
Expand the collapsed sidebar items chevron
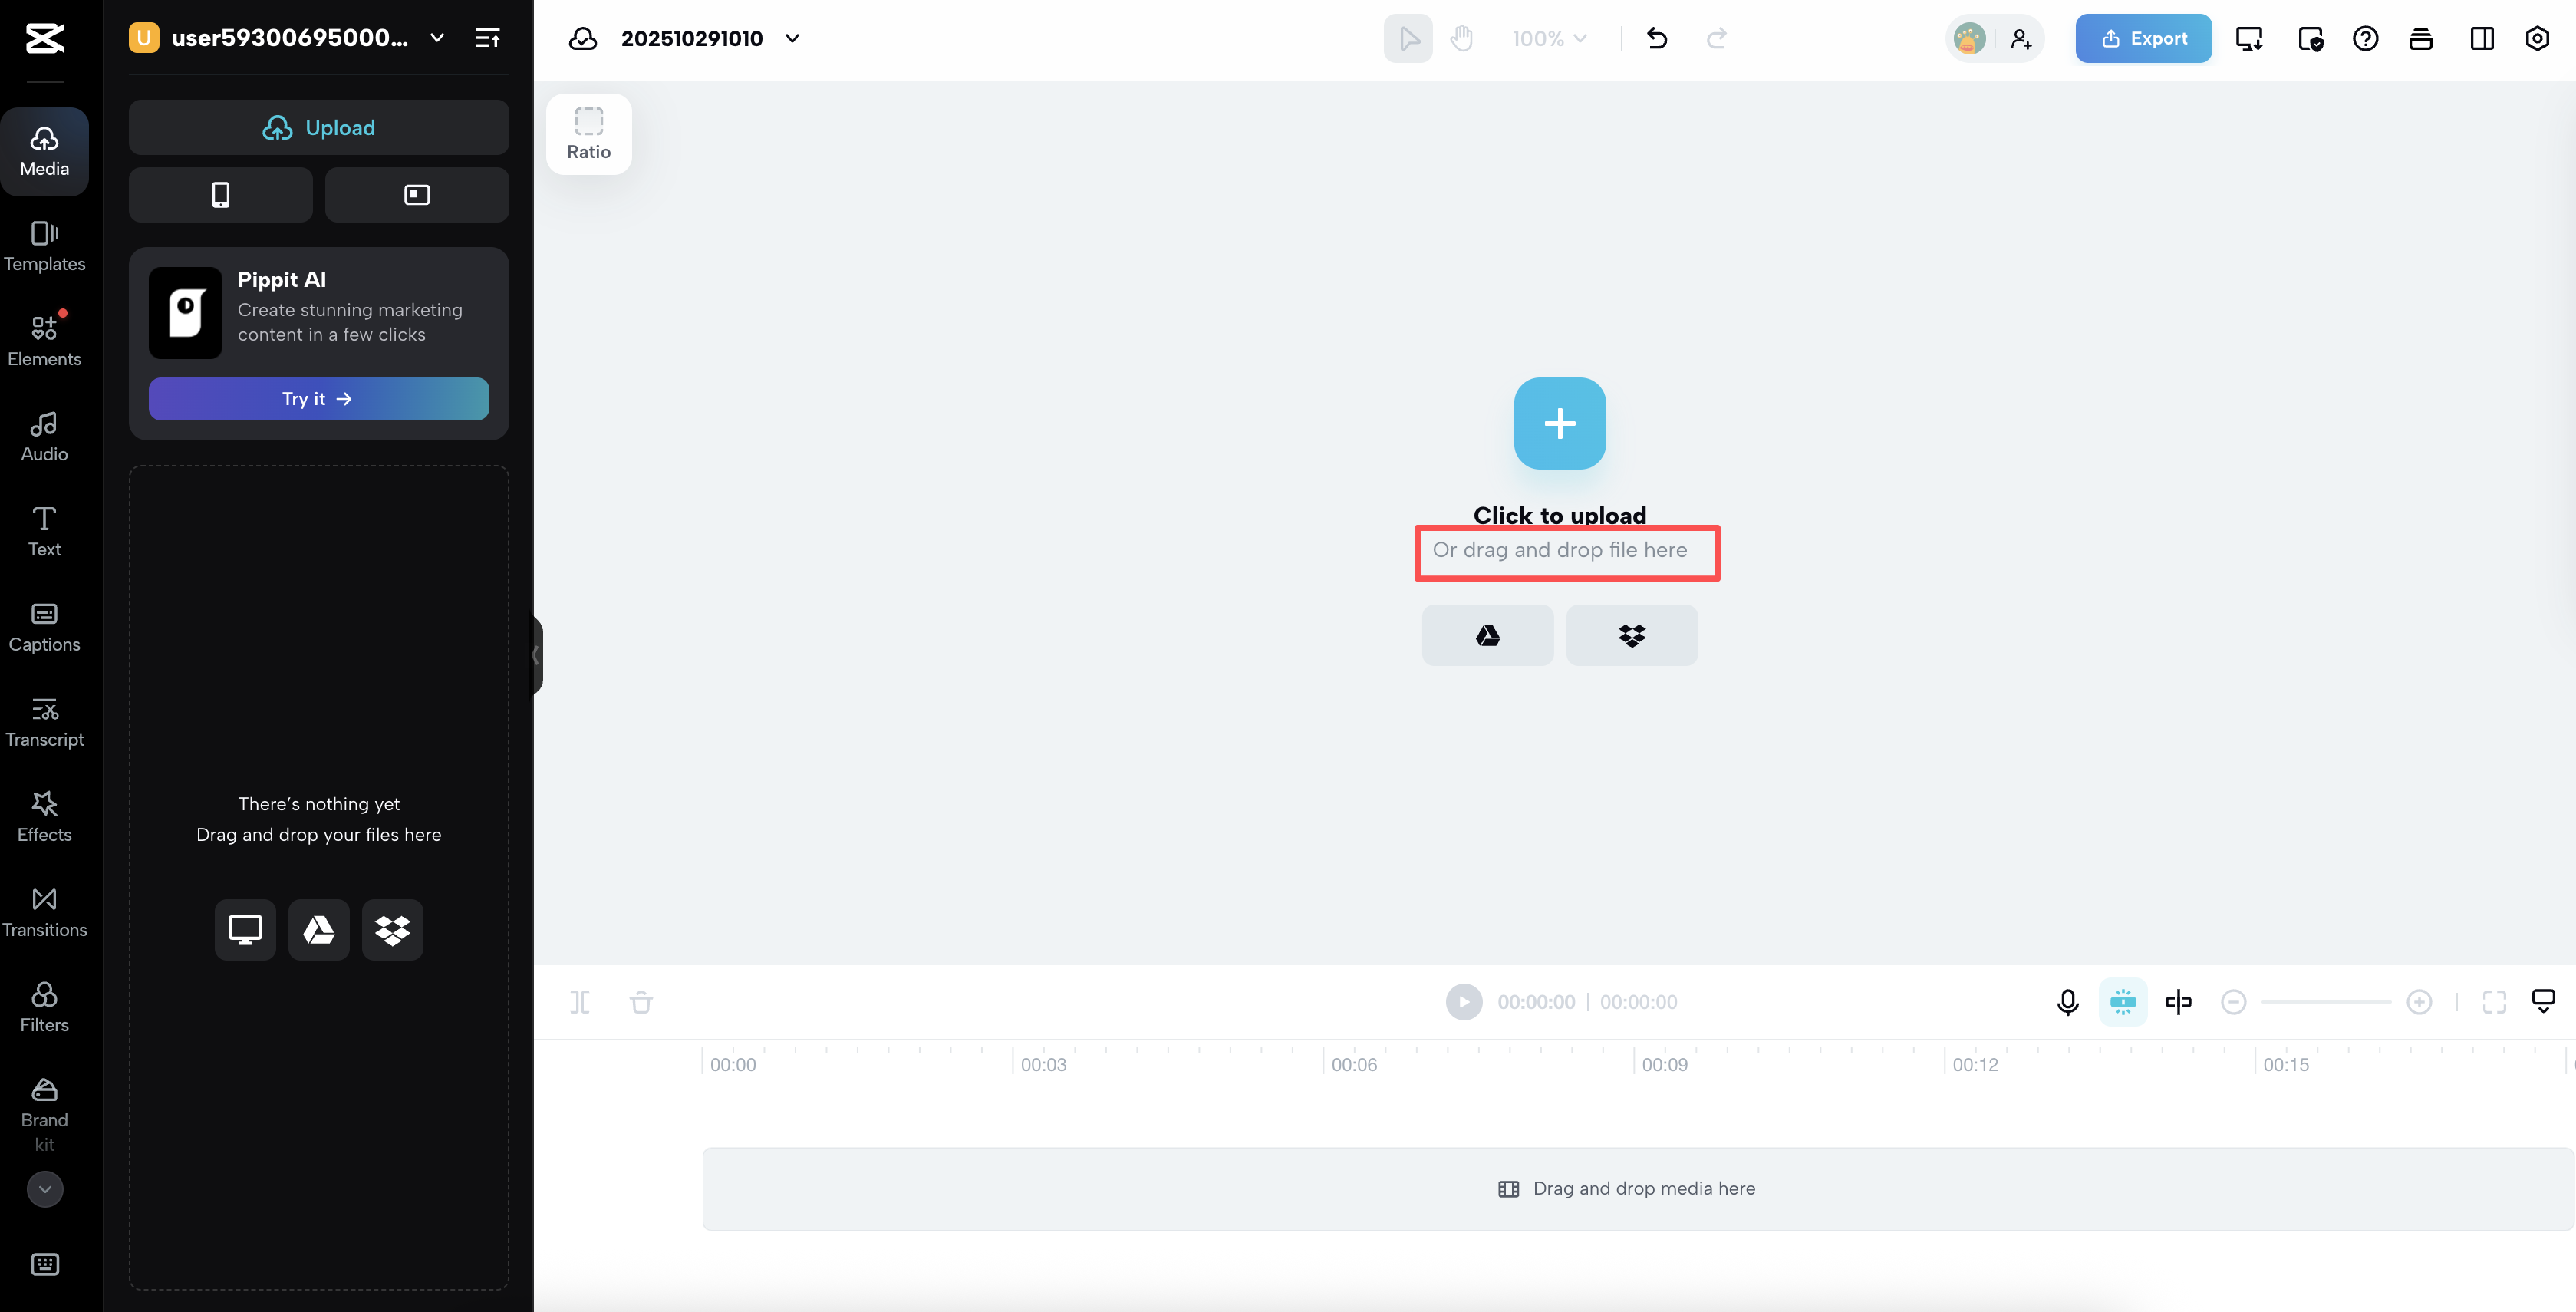pyautogui.click(x=44, y=1189)
